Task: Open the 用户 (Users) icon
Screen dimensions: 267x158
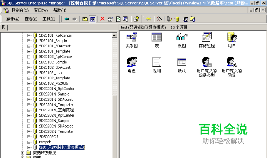Action: click(232, 37)
